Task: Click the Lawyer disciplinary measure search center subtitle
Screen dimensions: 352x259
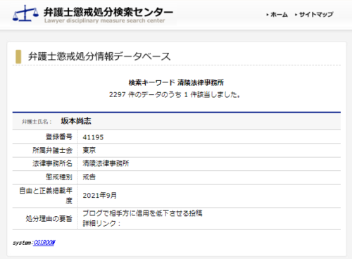Action: (105, 20)
